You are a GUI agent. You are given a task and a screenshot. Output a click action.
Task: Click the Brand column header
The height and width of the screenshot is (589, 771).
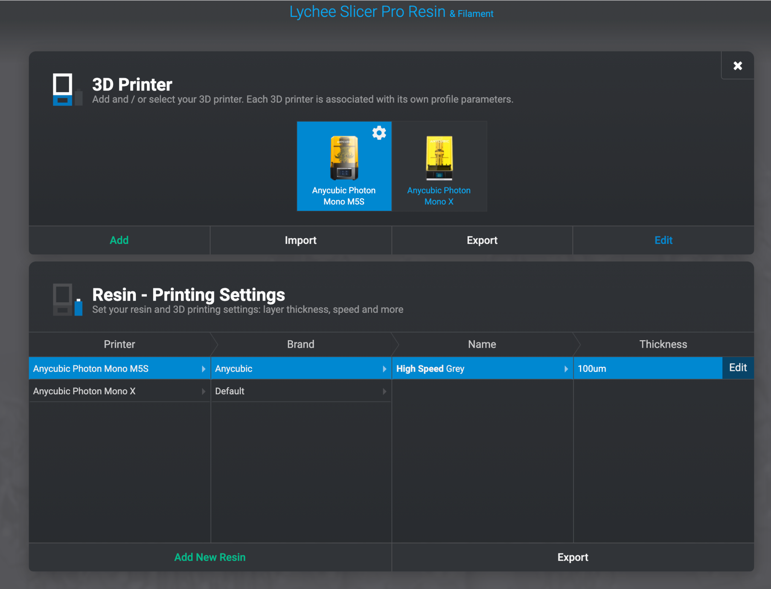(x=301, y=344)
